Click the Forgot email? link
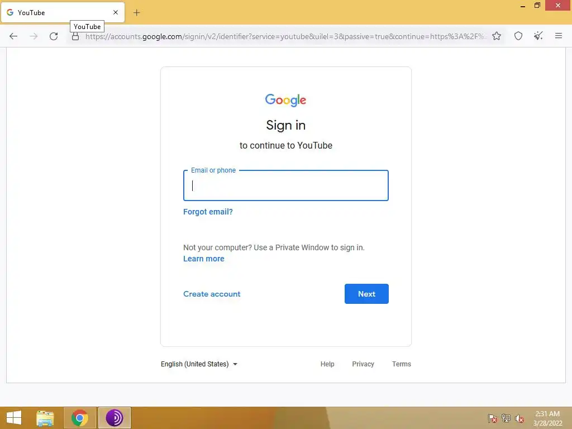This screenshot has width=572, height=429. click(x=208, y=212)
